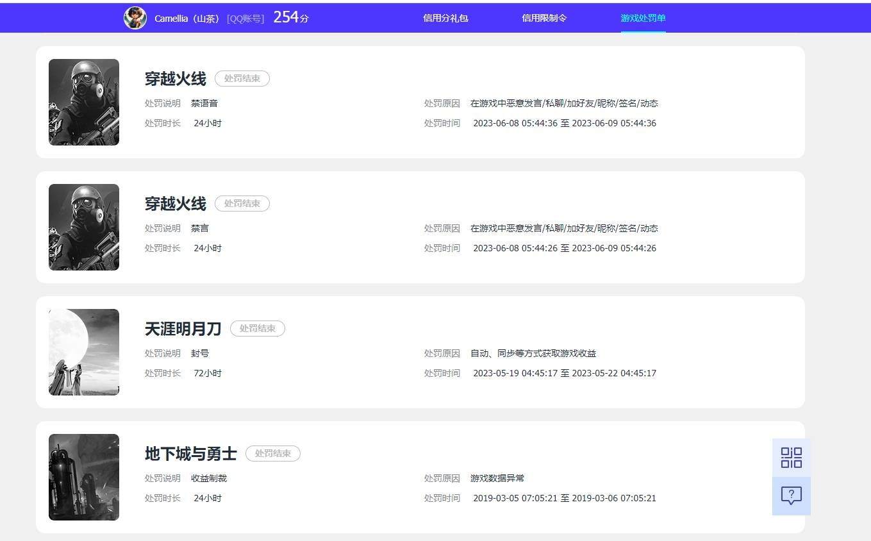This screenshot has height=541, width=871.
Task: Click 处罚结束 badge on the 禁言 card
Action: [242, 204]
